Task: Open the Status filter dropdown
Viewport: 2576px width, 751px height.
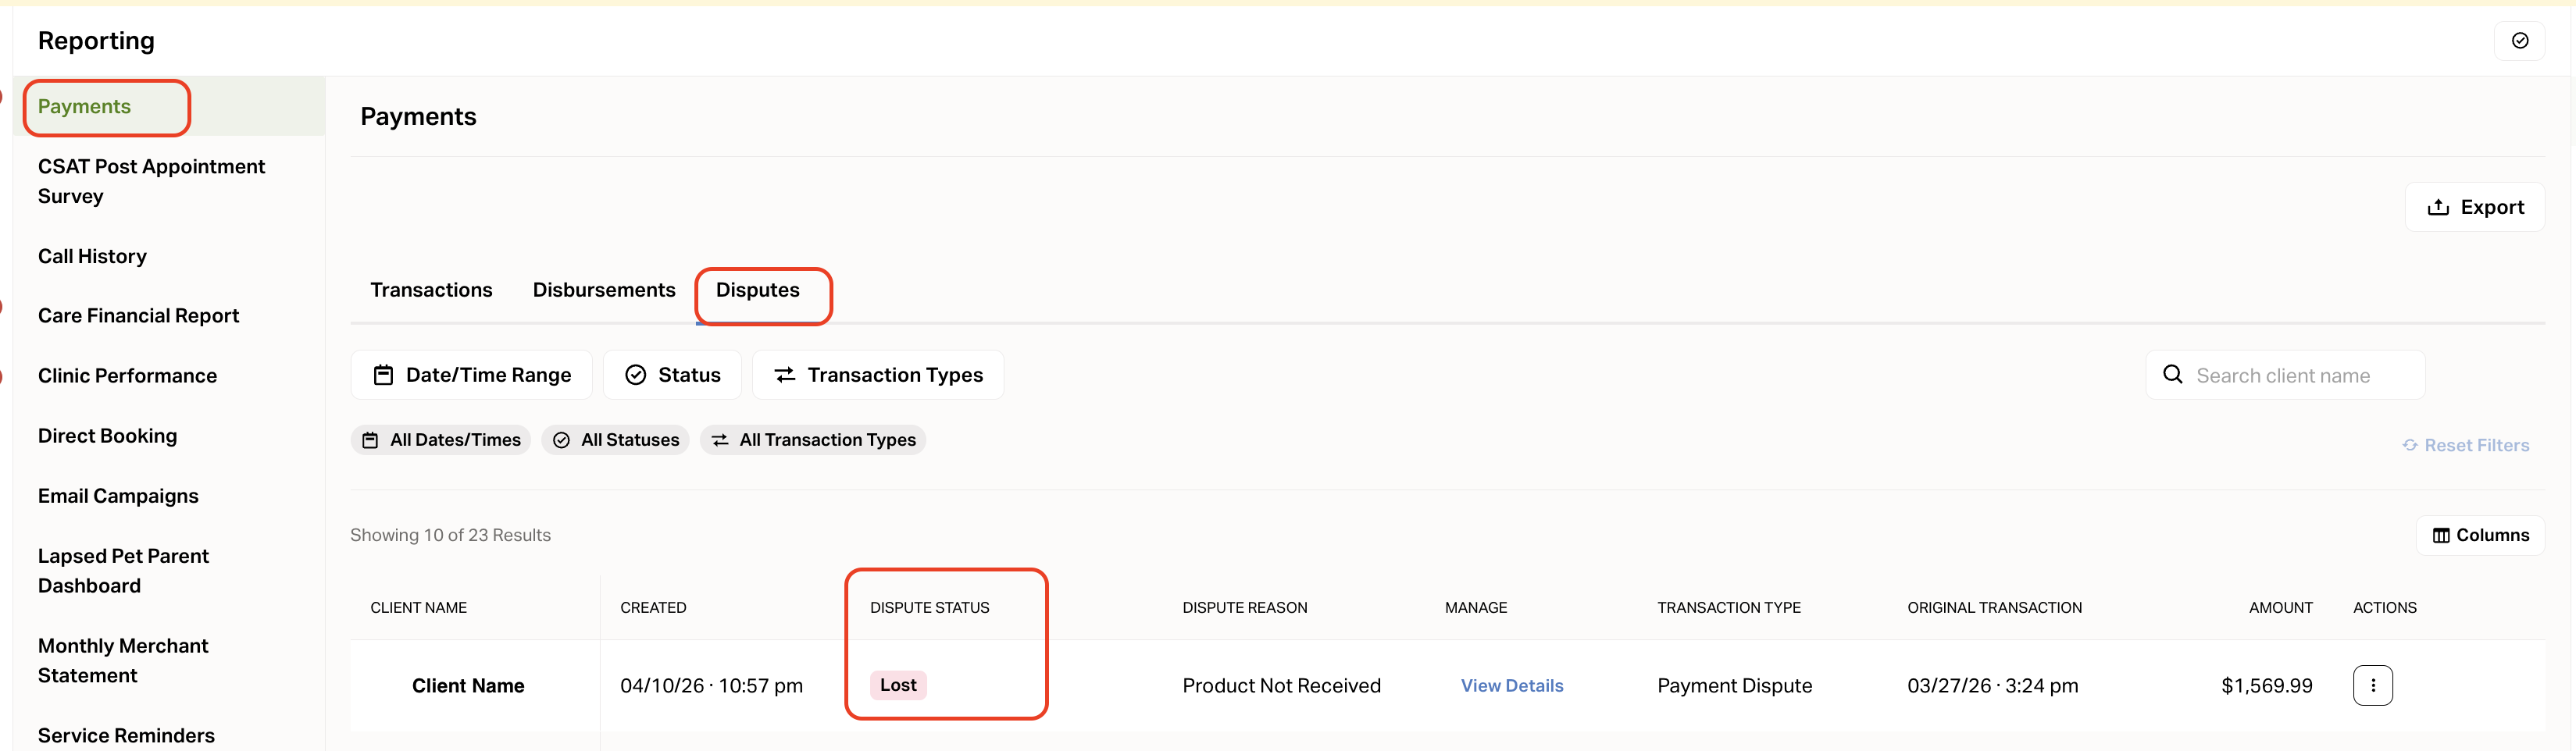Action: pyautogui.click(x=672, y=375)
